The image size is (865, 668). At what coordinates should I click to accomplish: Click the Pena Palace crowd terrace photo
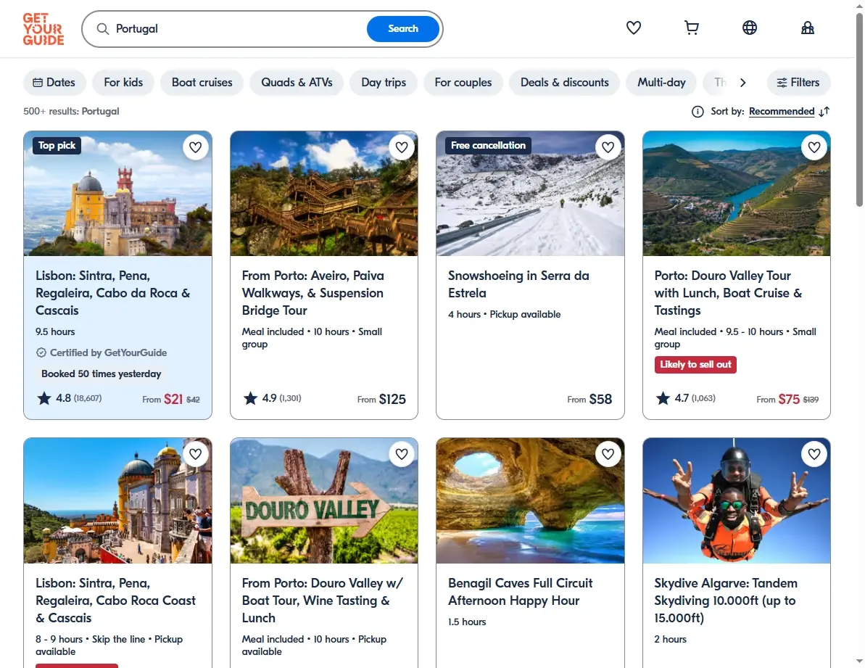pyautogui.click(x=117, y=501)
